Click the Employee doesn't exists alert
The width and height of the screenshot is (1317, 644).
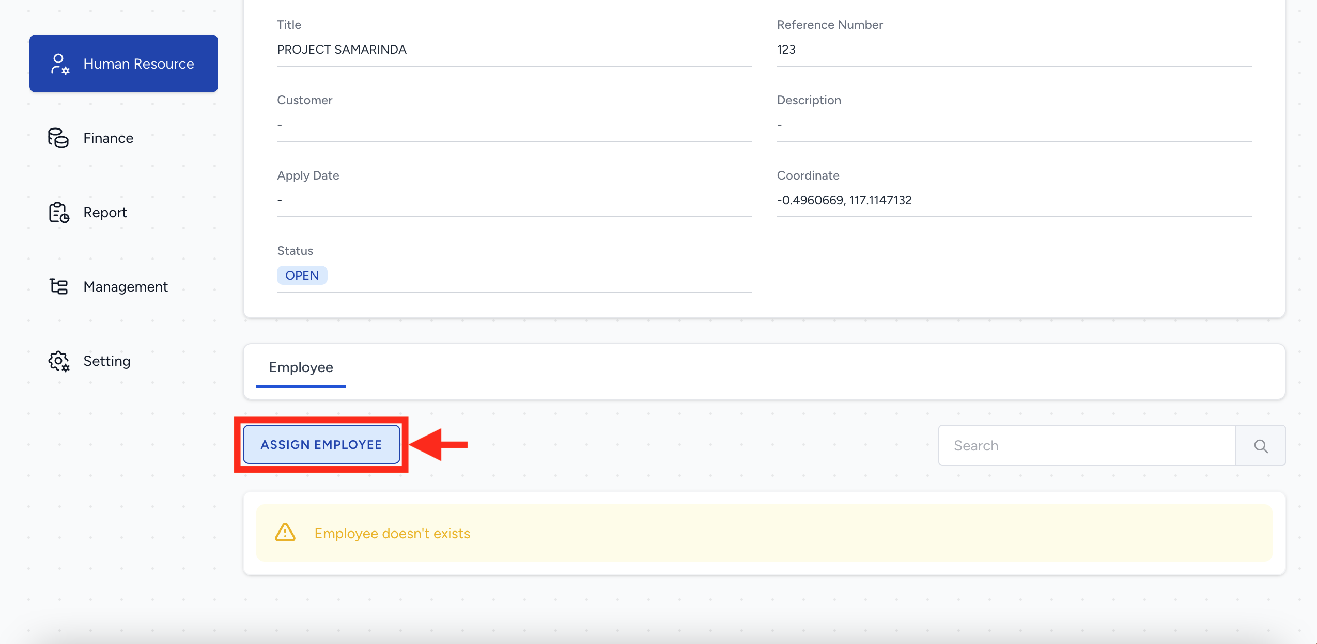[x=764, y=533]
